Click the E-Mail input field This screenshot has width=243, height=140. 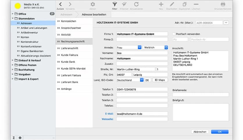coord(142,114)
